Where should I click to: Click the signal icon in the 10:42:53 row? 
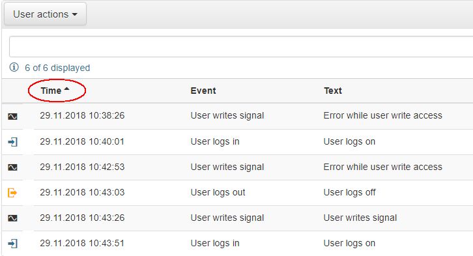(x=12, y=167)
